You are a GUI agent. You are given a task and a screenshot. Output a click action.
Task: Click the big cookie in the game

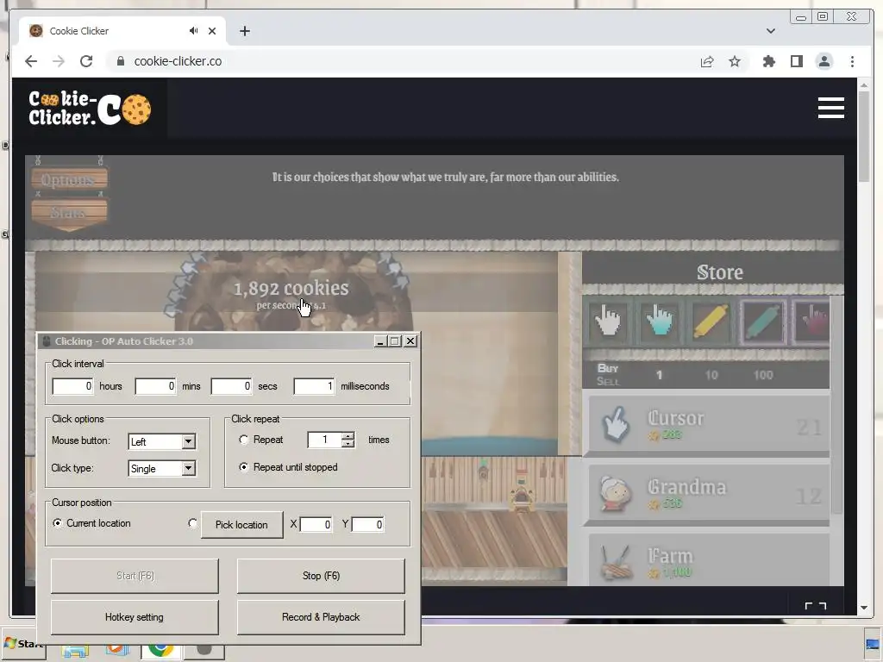[293, 293]
